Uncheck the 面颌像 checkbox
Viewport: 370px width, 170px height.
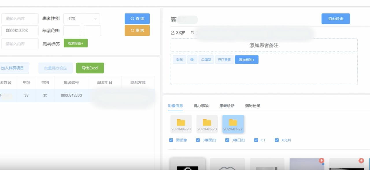click(171, 140)
